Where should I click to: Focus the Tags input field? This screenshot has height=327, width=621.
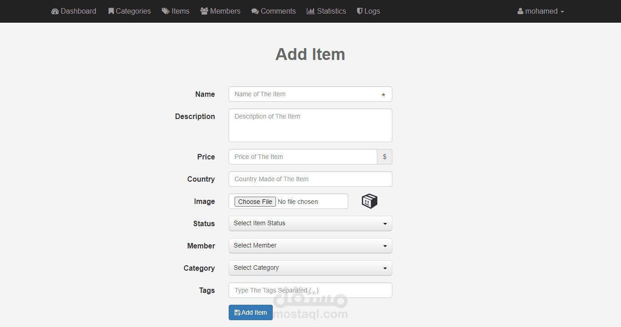coord(310,290)
